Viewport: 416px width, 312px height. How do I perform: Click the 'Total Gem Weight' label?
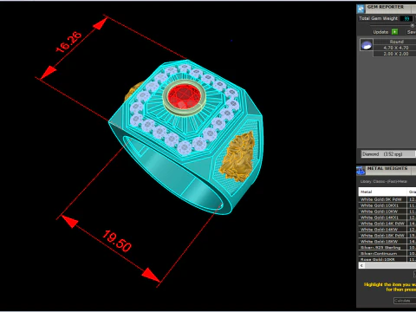tap(378, 18)
